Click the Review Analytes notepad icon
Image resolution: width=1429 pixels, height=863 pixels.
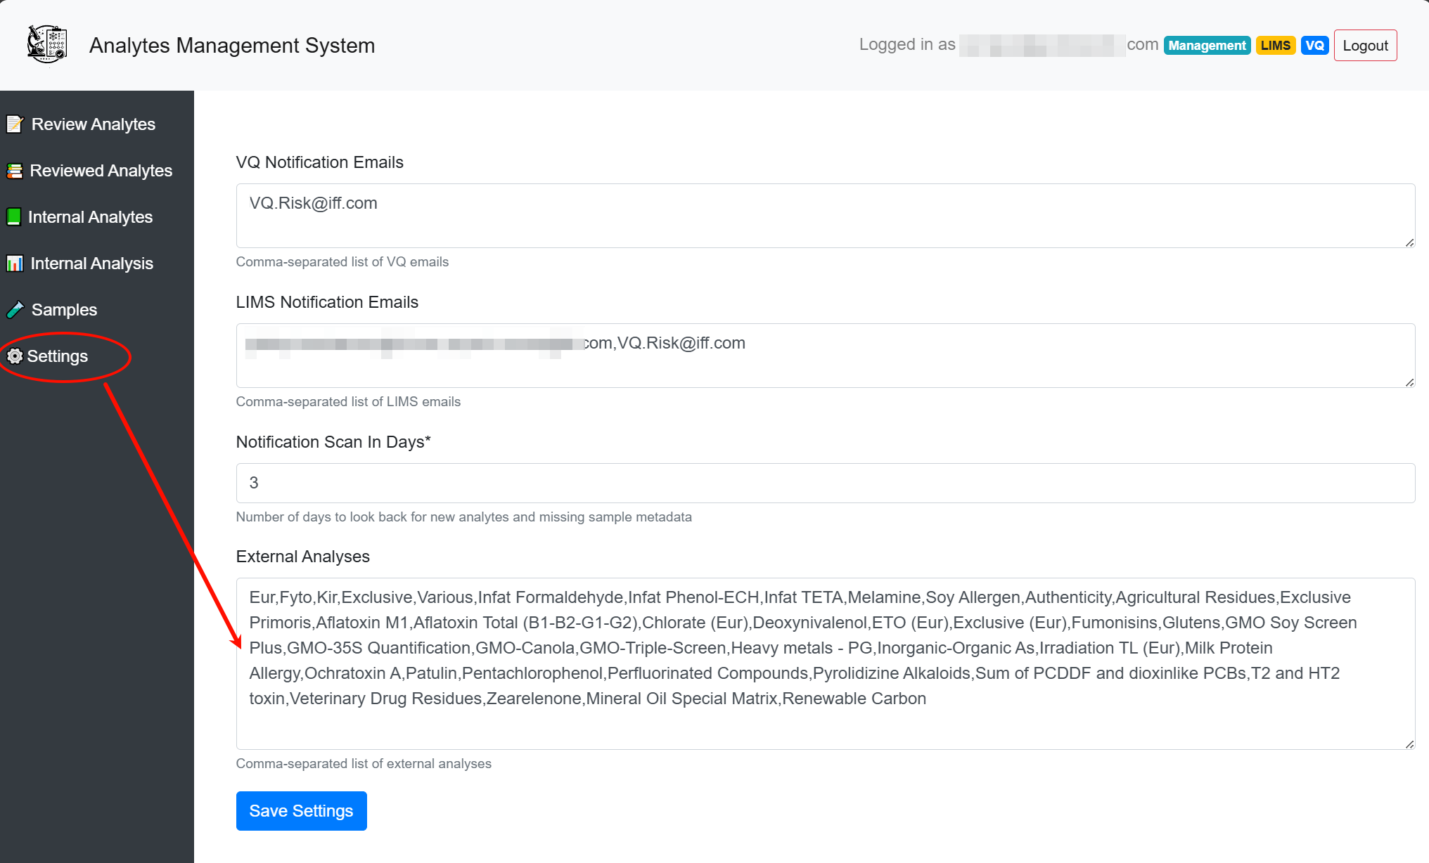pyautogui.click(x=15, y=124)
